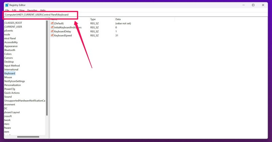This screenshot has height=142, width=272.
Task: Open the Favorites menu
Action: click(32, 11)
